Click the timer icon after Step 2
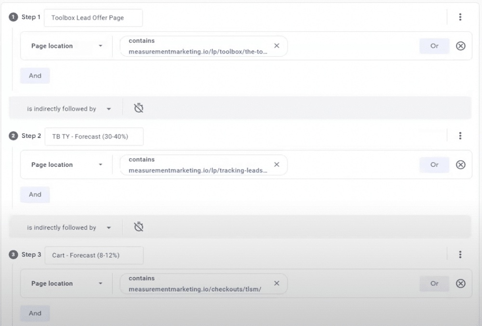Image resolution: width=482 pixels, height=326 pixels. [x=138, y=226]
